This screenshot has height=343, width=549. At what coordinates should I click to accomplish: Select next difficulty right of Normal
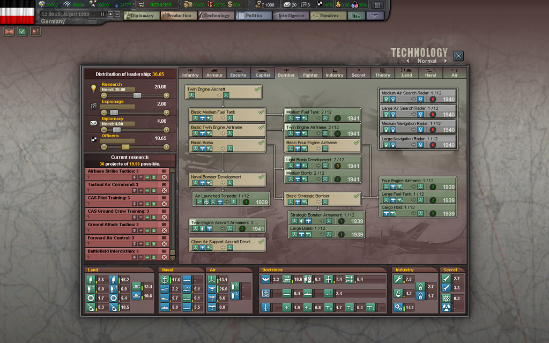click(x=446, y=61)
